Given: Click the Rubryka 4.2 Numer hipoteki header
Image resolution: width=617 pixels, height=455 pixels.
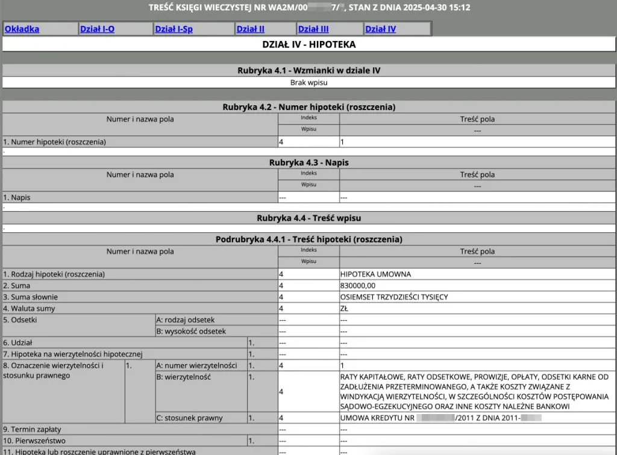Looking at the screenshot, I should (x=308, y=107).
